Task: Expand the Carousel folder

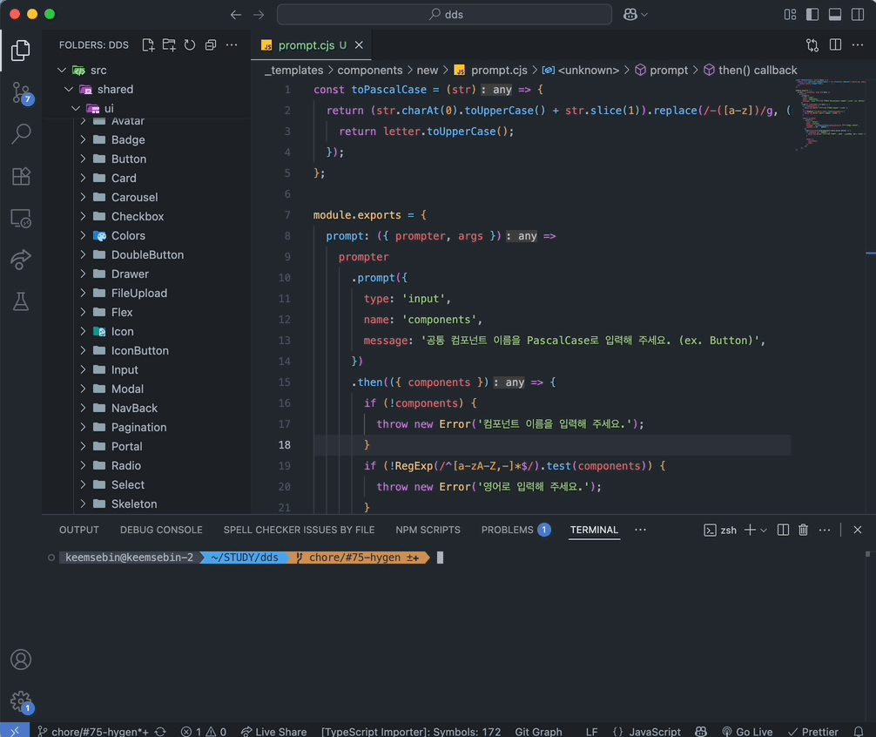Action: pyautogui.click(x=134, y=197)
